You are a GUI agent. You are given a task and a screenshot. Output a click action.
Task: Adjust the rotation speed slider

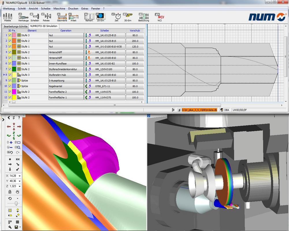click(x=16, y=203)
